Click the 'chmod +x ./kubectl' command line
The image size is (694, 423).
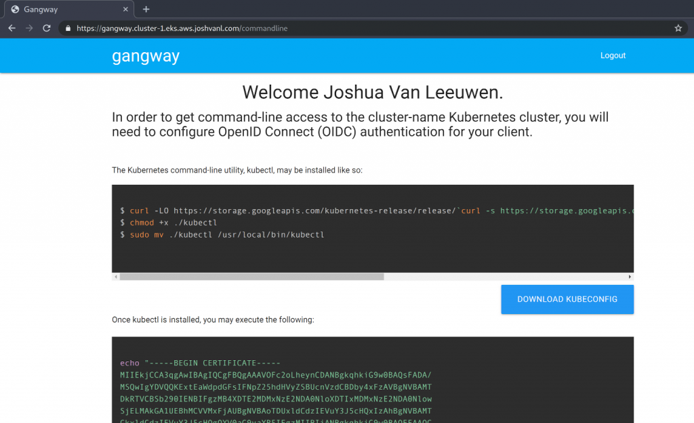pyautogui.click(x=168, y=223)
